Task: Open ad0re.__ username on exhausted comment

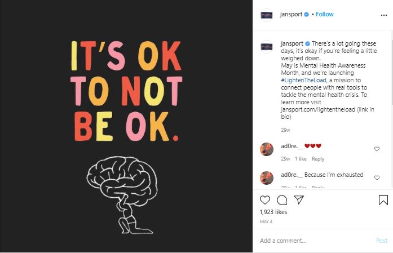Action: [x=292, y=175]
